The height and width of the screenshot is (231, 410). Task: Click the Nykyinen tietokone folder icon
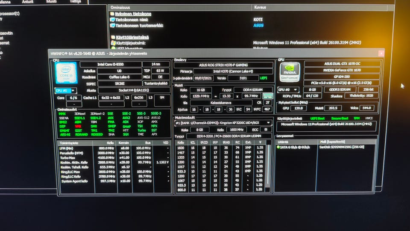[x=112, y=14]
